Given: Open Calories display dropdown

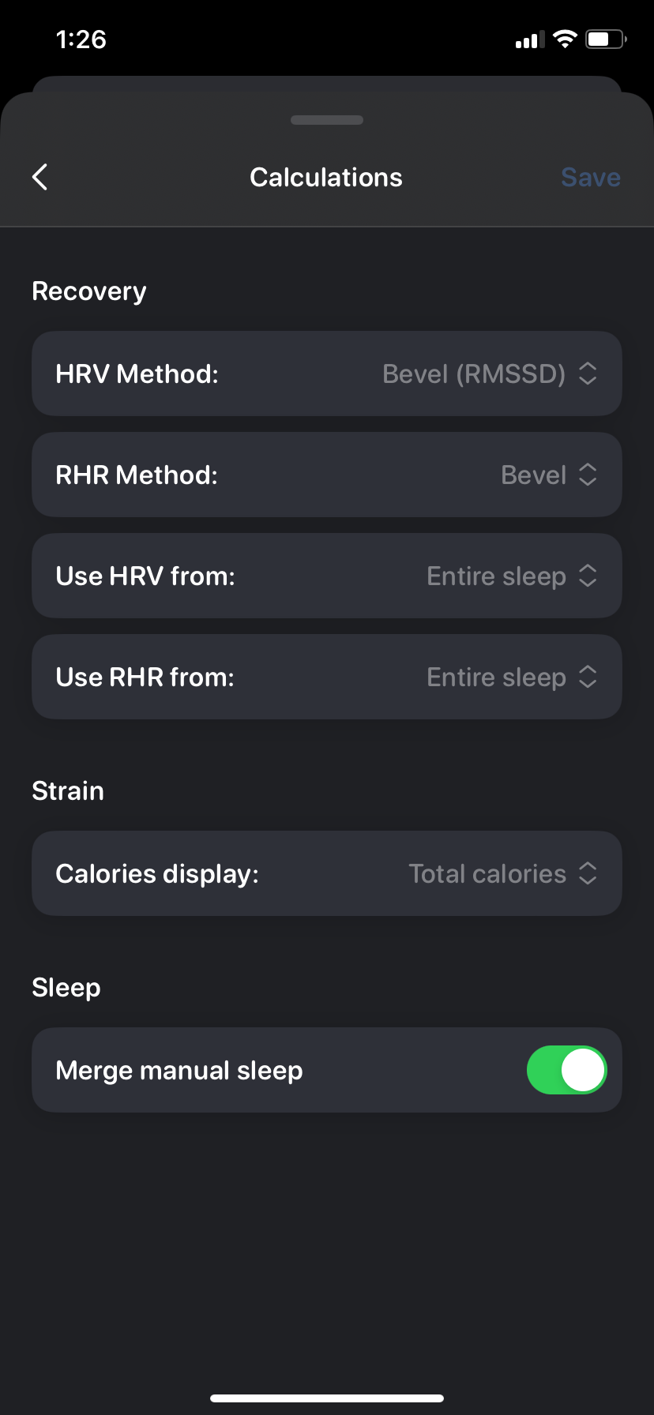Looking at the screenshot, I should 327,873.
